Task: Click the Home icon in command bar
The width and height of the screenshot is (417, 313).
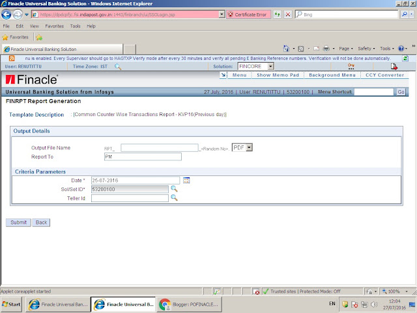Action: point(286,48)
